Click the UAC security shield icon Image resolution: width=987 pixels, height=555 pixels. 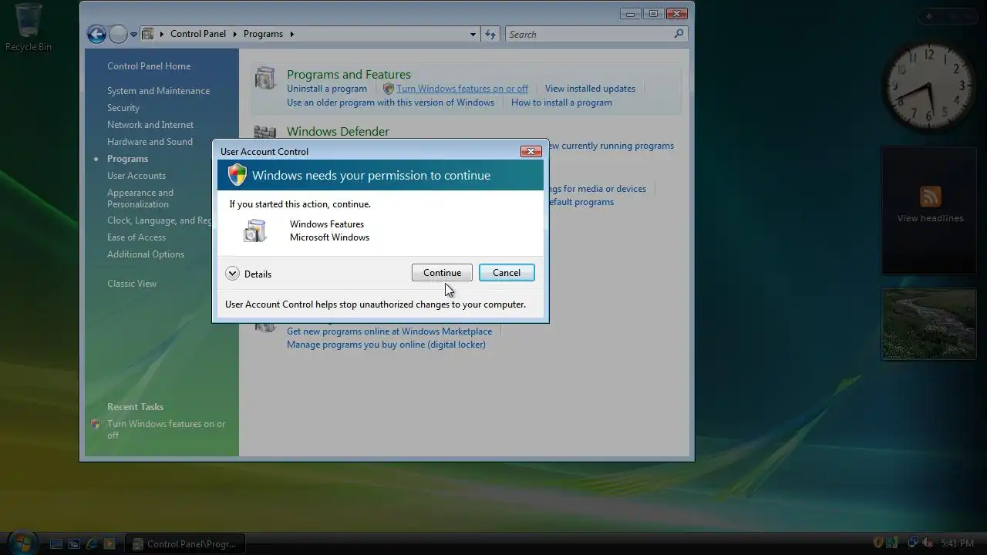coord(237,175)
